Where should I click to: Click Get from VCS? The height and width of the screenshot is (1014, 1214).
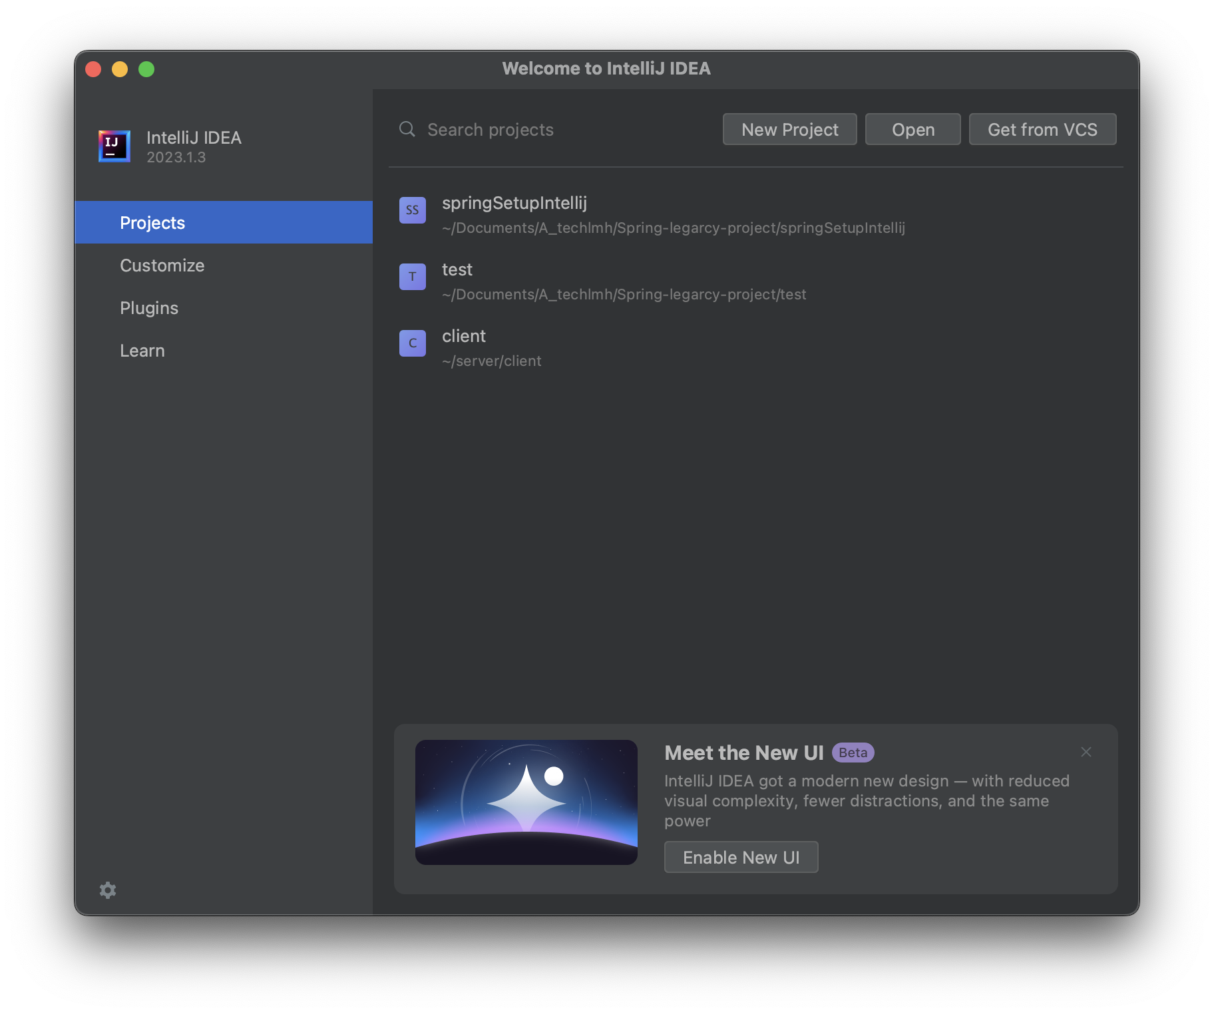(1043, 129)
